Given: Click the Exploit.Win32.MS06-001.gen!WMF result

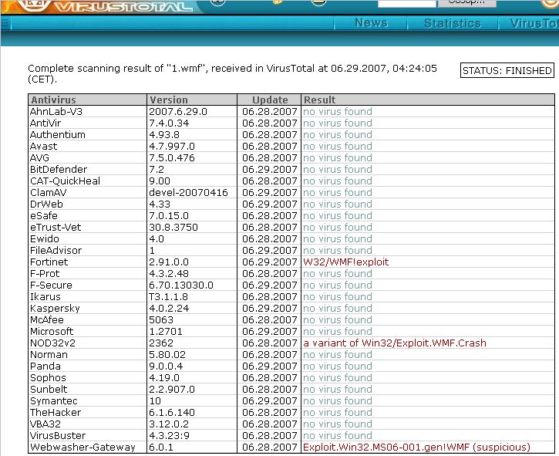Looking at the screenshot, I should click(x=416, y=447).
